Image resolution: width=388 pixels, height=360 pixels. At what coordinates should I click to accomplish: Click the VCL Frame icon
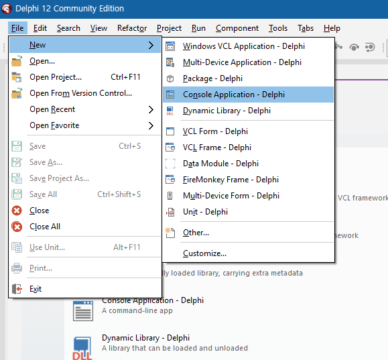[170, 147]
